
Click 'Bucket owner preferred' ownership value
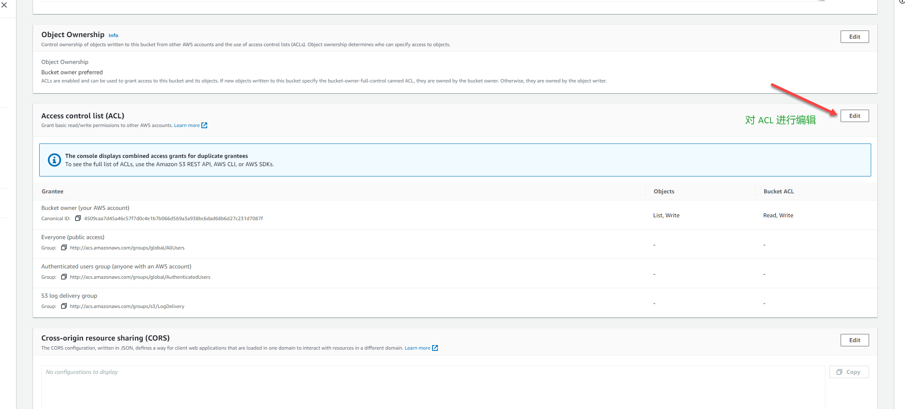[72, 72]
